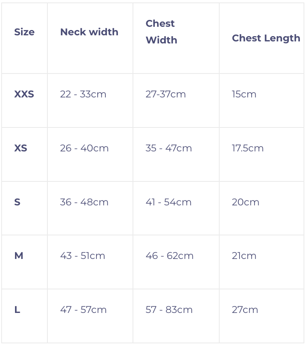Click the Neck width column header
Screen dimensions: 308x345
[89, 32]
